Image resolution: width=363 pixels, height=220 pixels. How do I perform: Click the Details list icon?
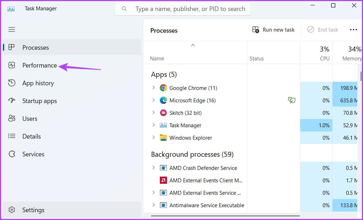(x=12, y=136)
